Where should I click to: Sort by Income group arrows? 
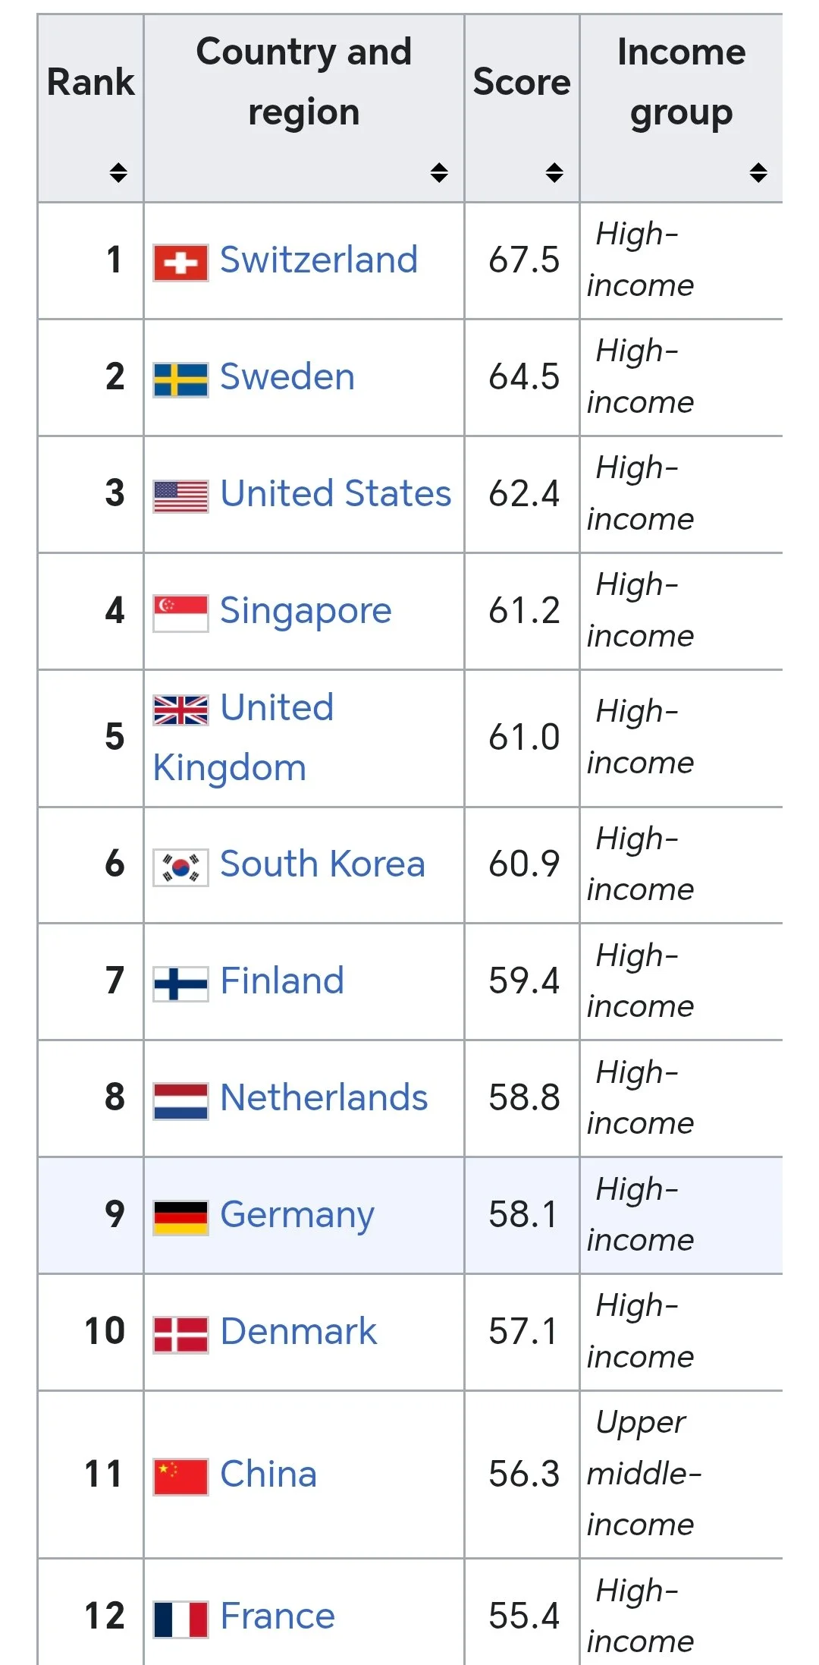[758, 172]
